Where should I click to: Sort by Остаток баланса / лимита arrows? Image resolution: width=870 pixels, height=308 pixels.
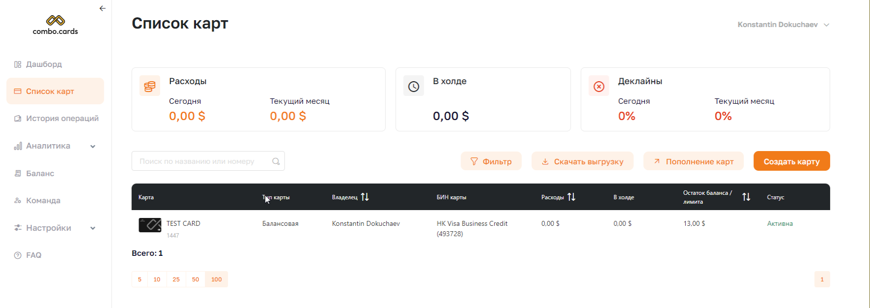(x=746, y=197)
